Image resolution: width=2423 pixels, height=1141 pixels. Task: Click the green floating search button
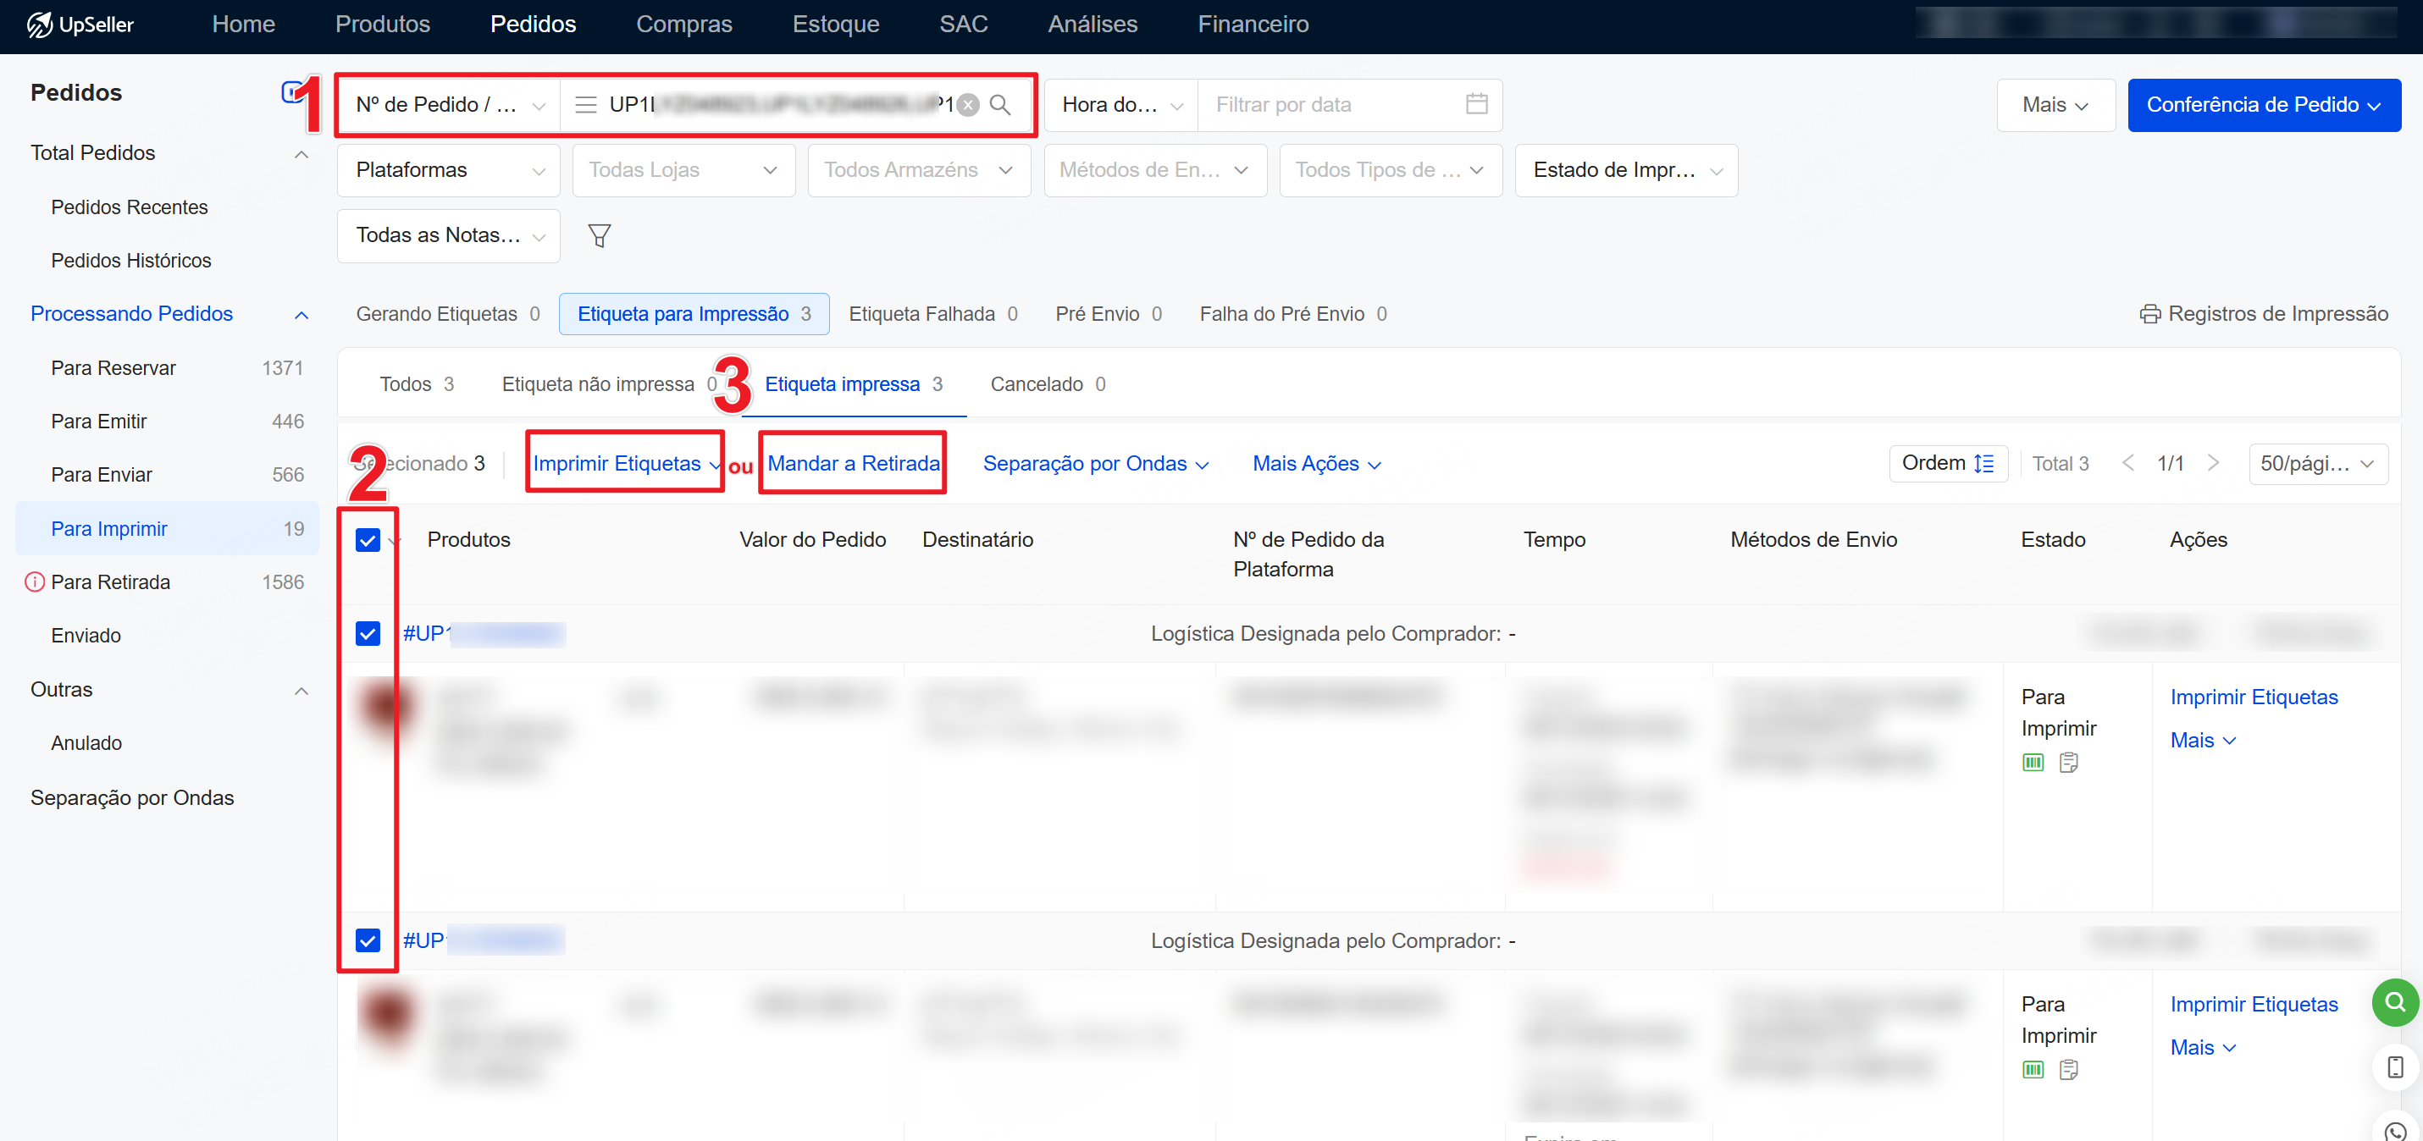tap(2394, 1003)
